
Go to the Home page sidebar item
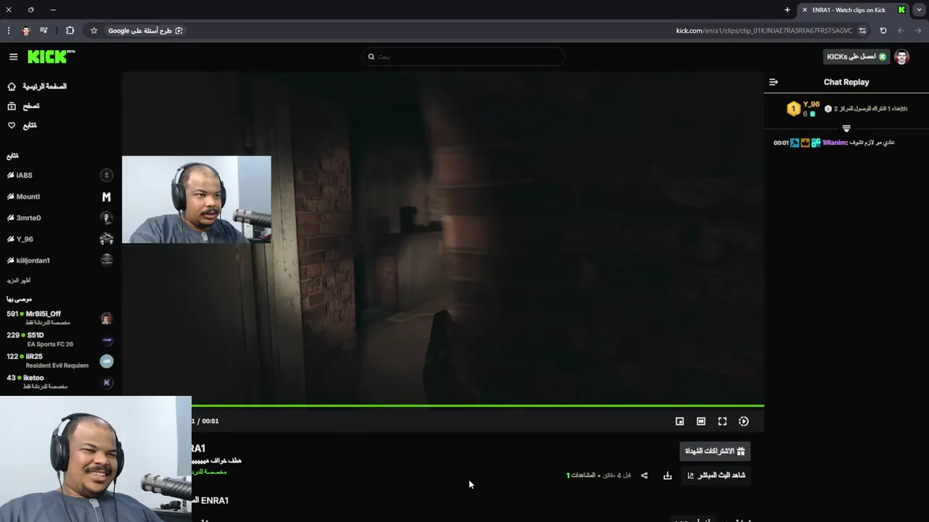point(36,86)
